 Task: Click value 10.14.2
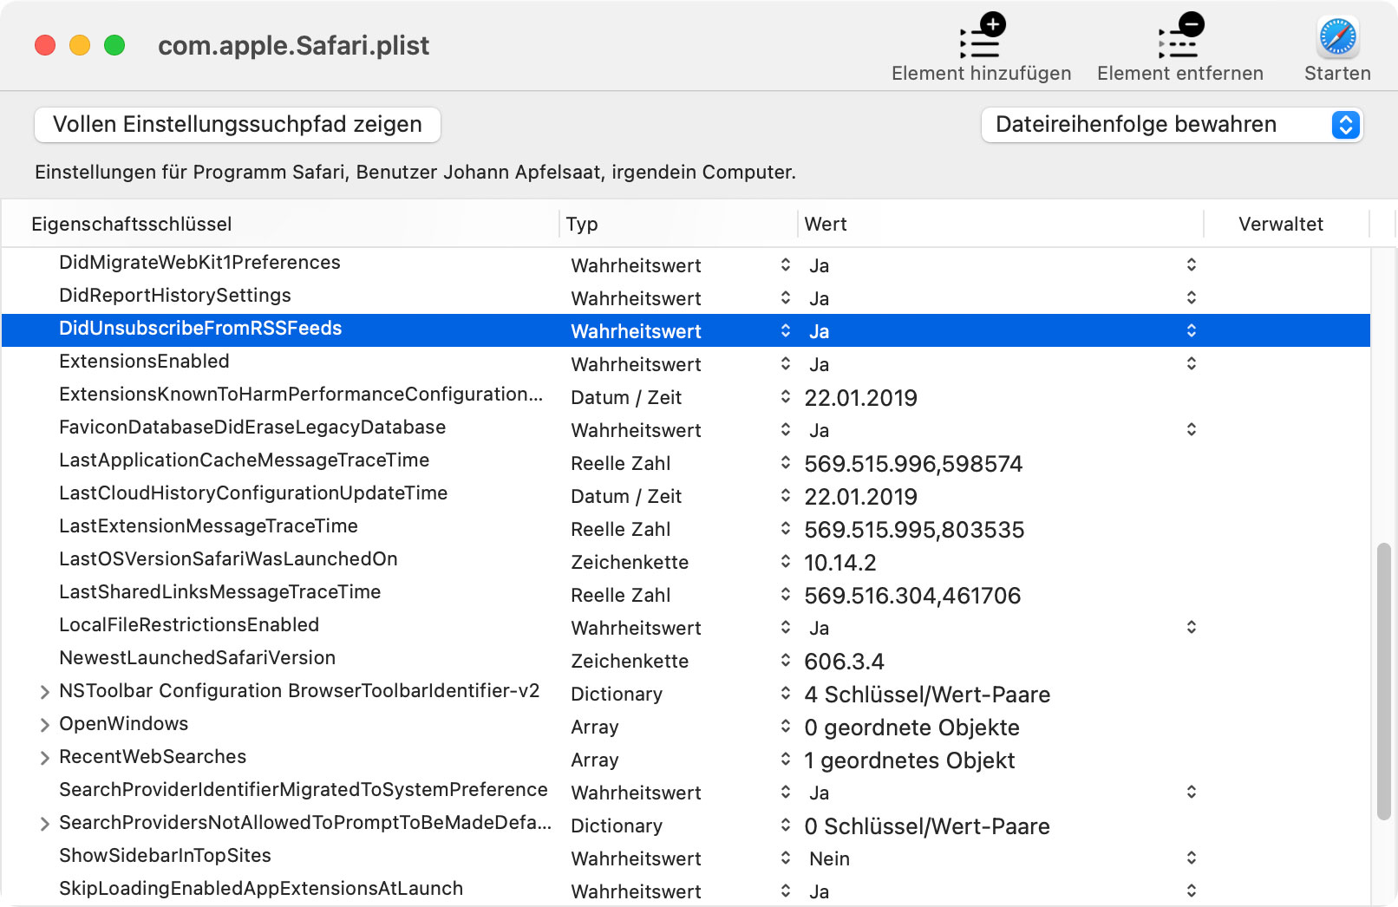(840, 563)
